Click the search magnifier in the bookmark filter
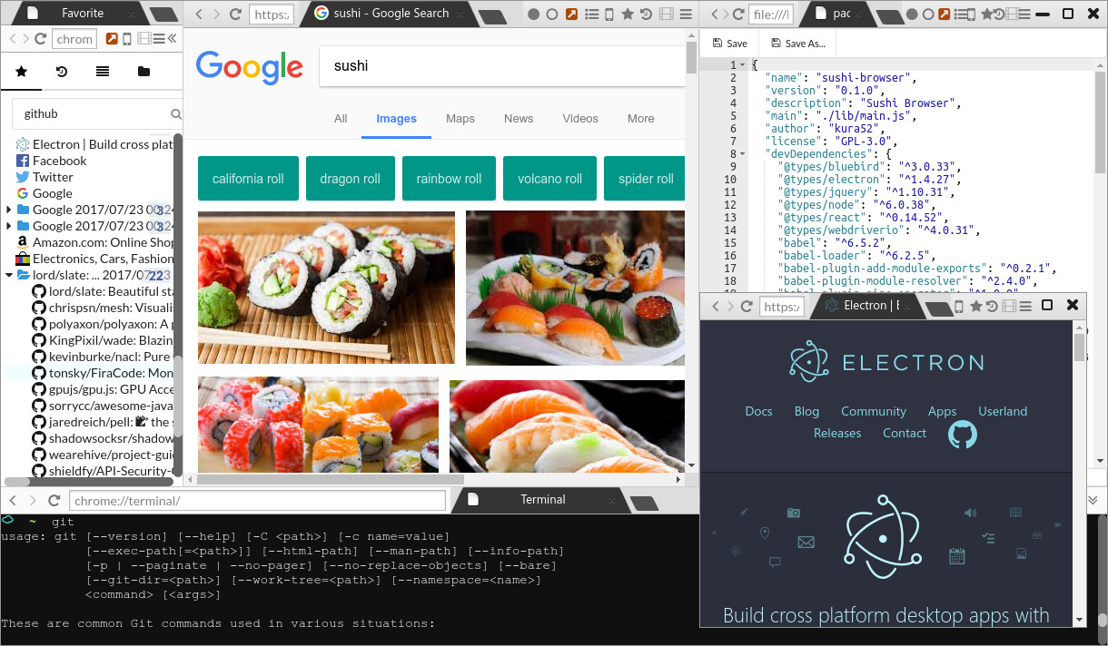The image size is (1108, 646). click(176, 114)
